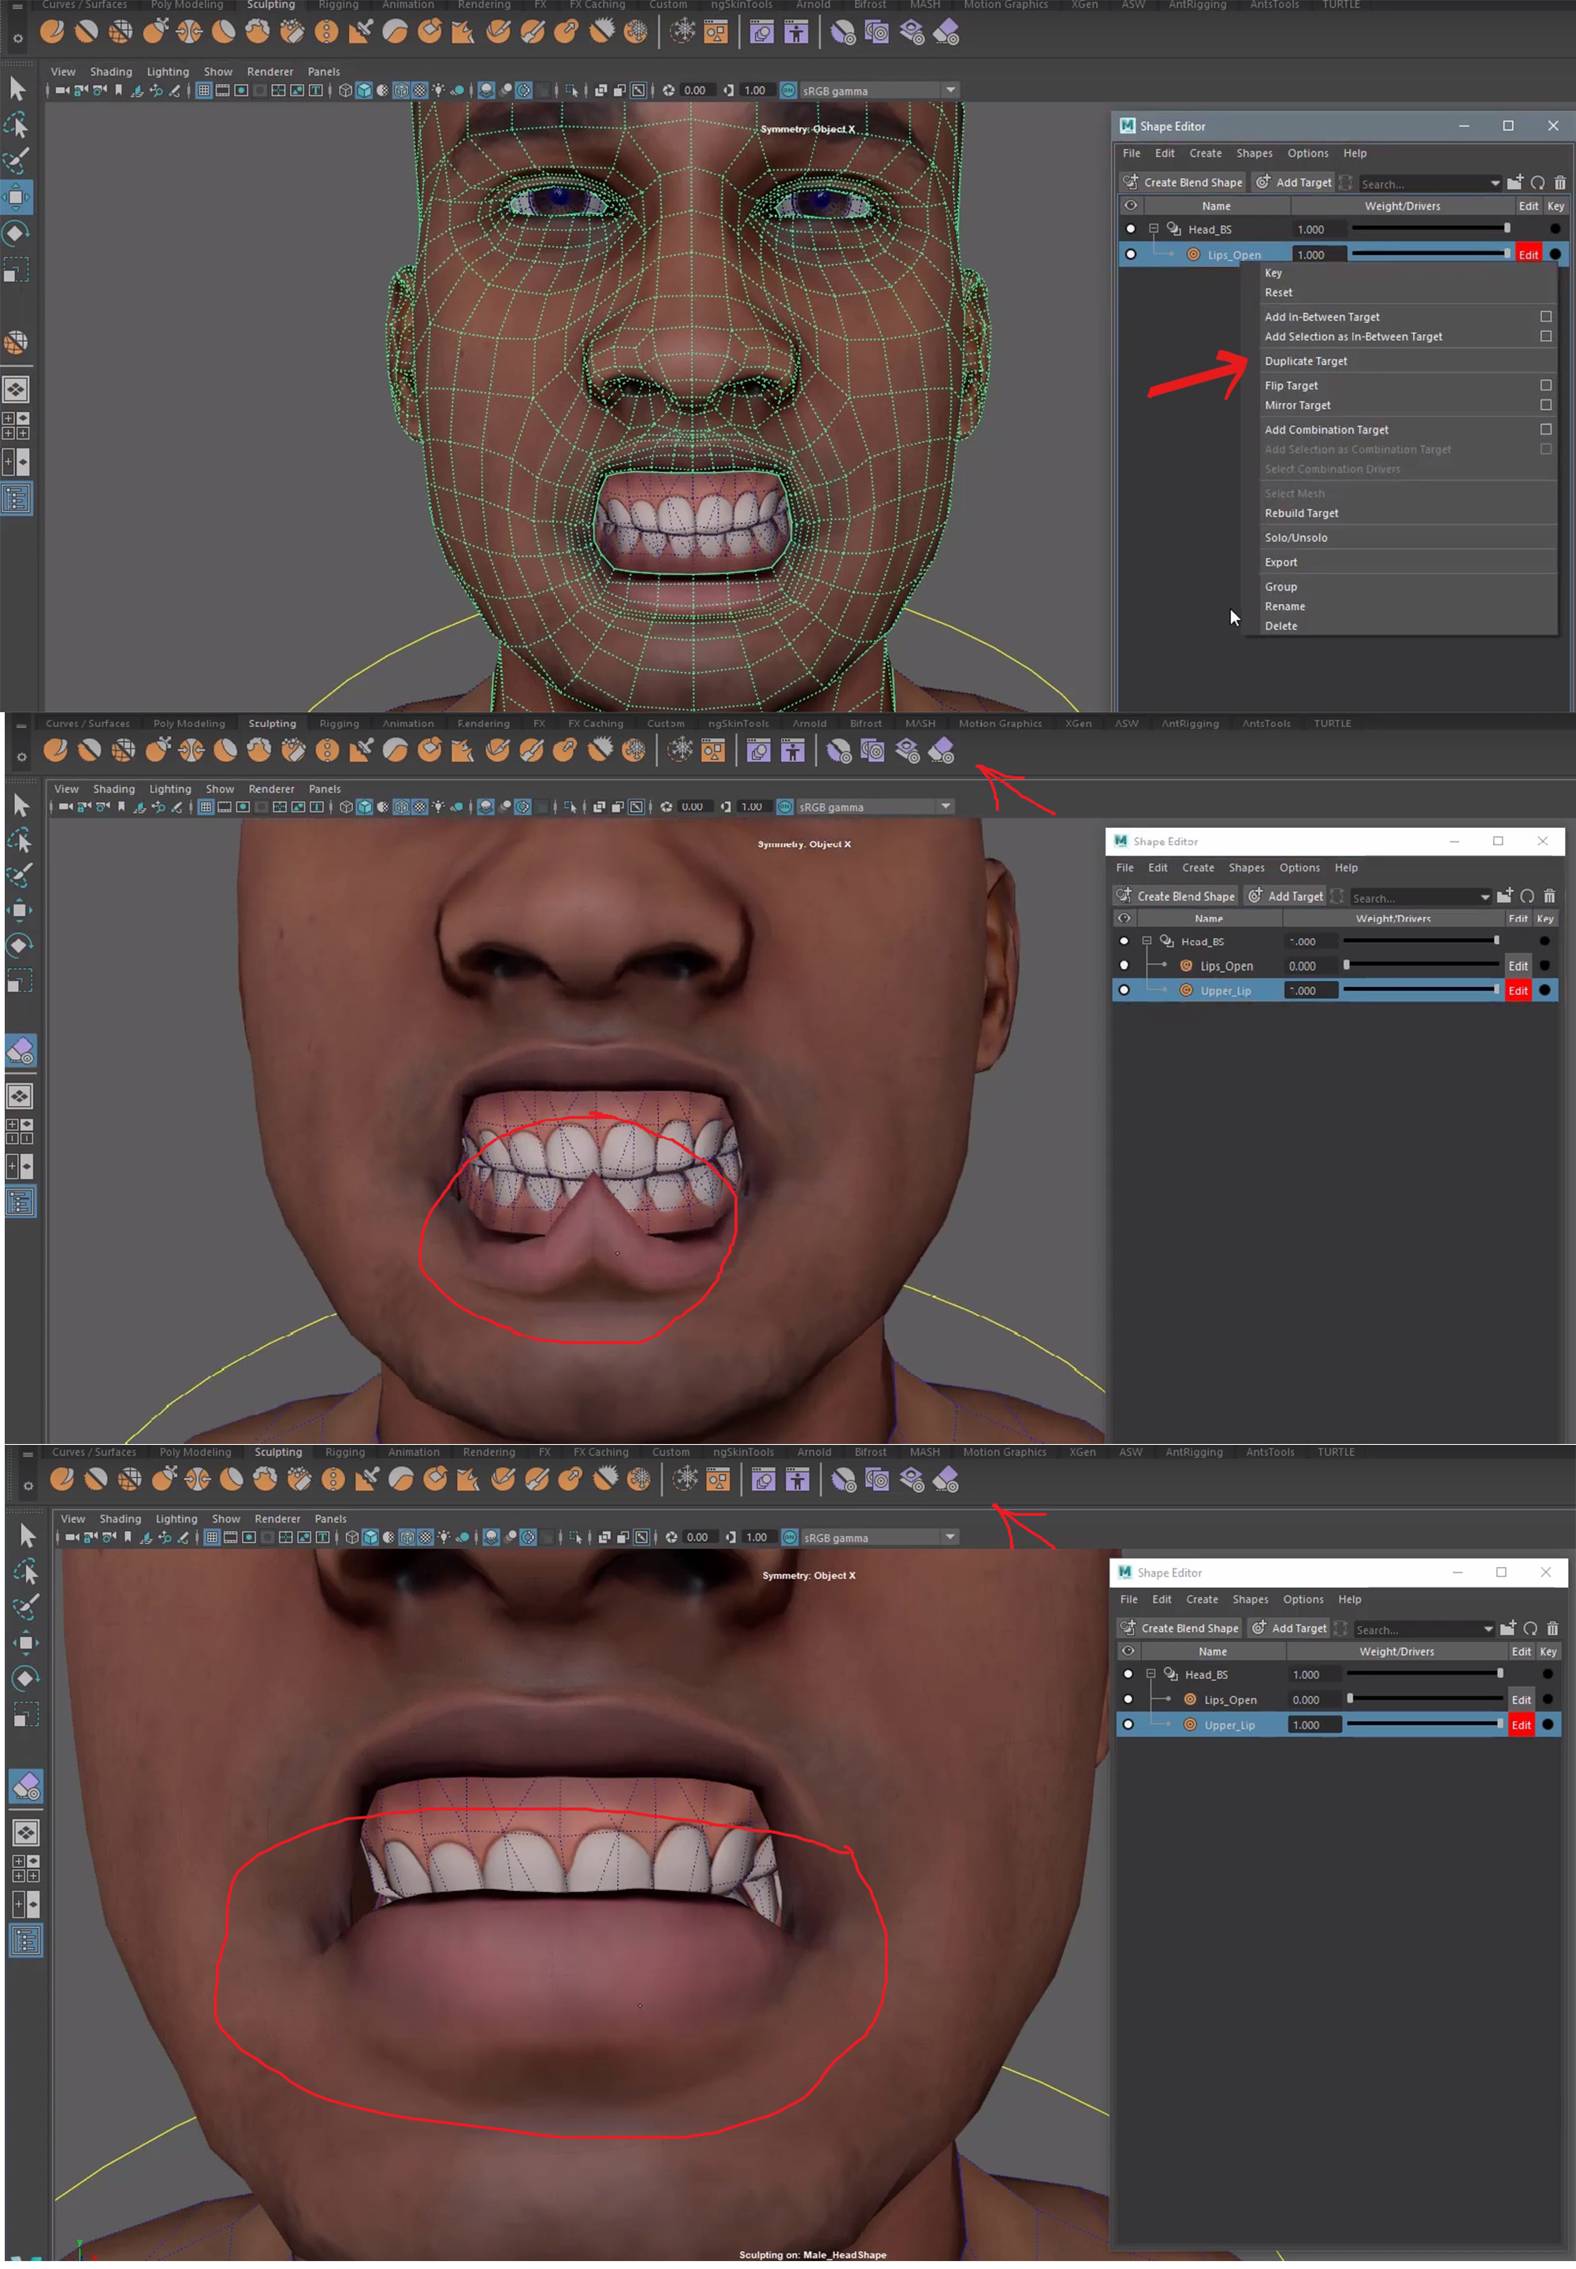
Task: Click the last sculpting shelf icon in the middle screenshot
Action: pyautogui.click(x=941, y=752)
